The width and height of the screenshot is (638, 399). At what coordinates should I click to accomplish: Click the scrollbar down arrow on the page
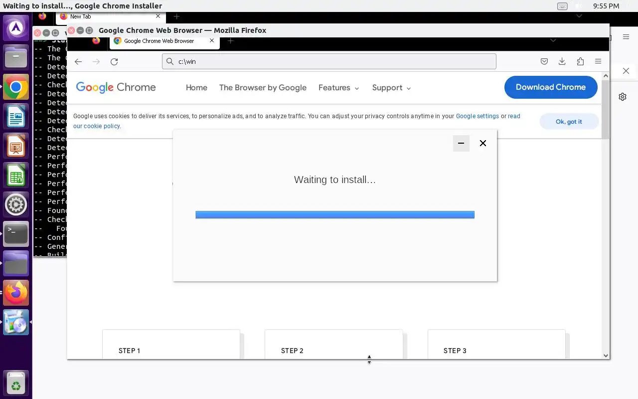pos(606,356)
